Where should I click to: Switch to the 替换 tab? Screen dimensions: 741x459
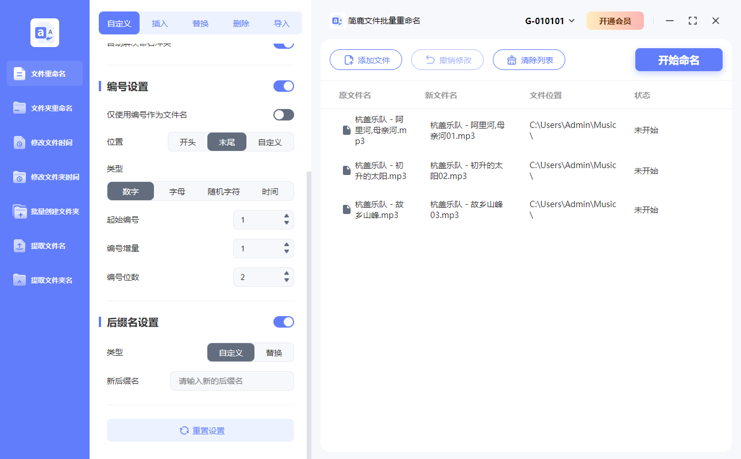[200, 23]
